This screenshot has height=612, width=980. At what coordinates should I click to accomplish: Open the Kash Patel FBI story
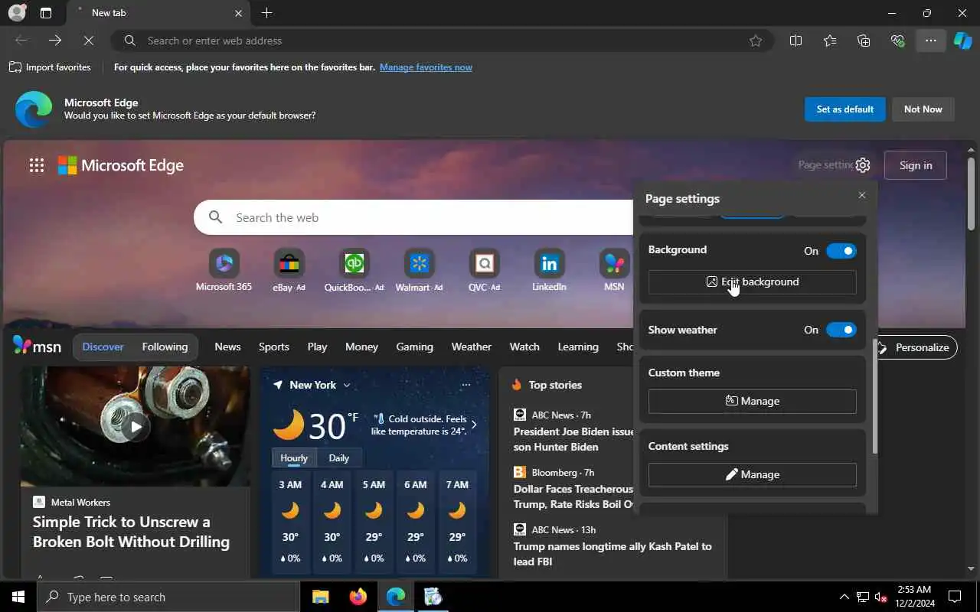point(612,554)
